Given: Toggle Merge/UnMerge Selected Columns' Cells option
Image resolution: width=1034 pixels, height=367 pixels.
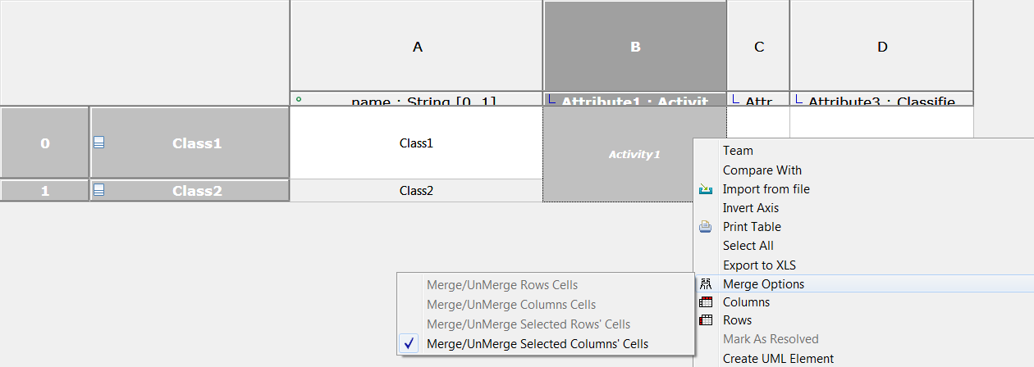Looking at the screenshot, I should (x=545, y=344).
